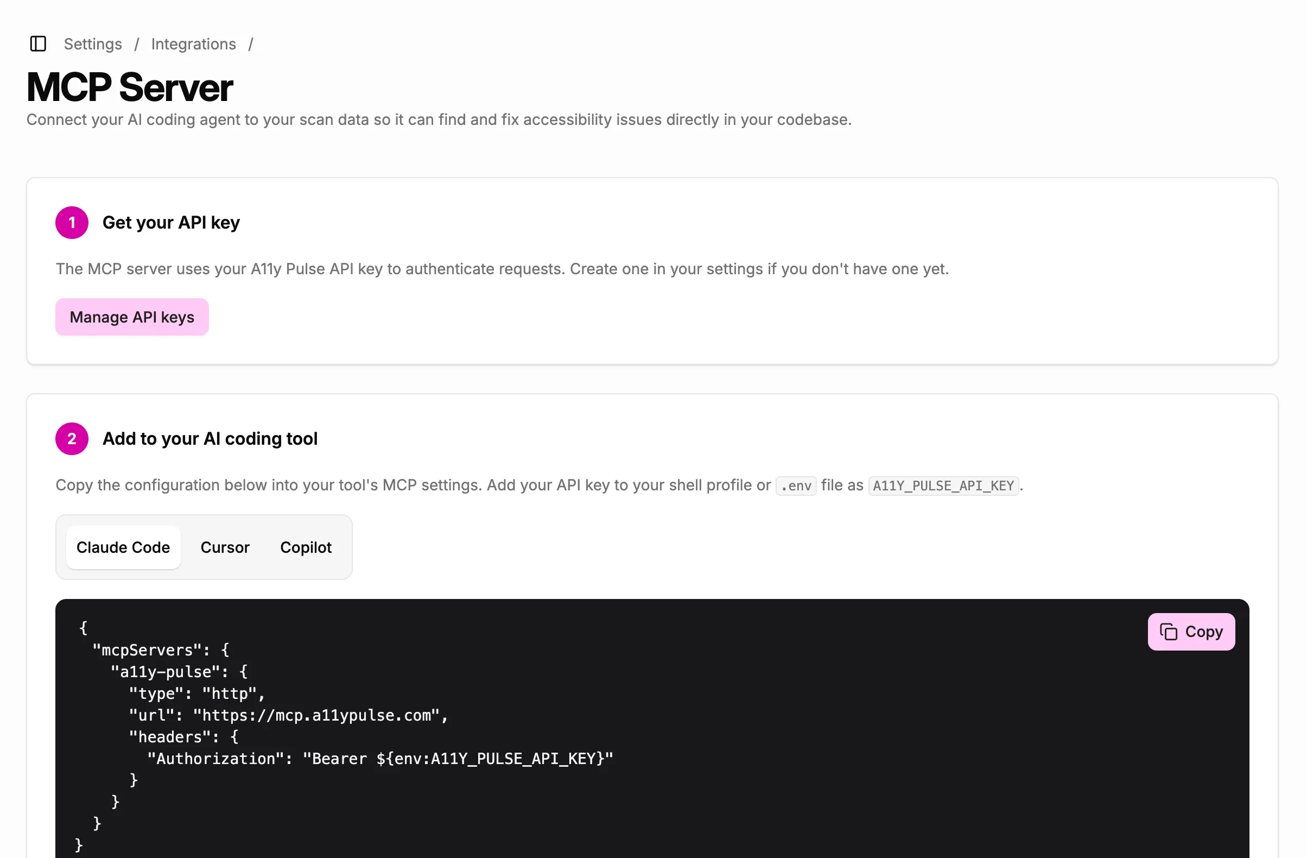This screenshot has height=858, width=1307.
Task: Switch to the Copilot tab
Action: tap(306, 547)
